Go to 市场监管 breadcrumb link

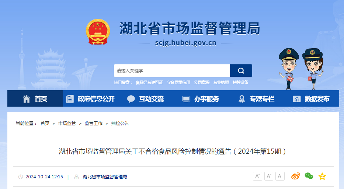(x=67, y=124)
